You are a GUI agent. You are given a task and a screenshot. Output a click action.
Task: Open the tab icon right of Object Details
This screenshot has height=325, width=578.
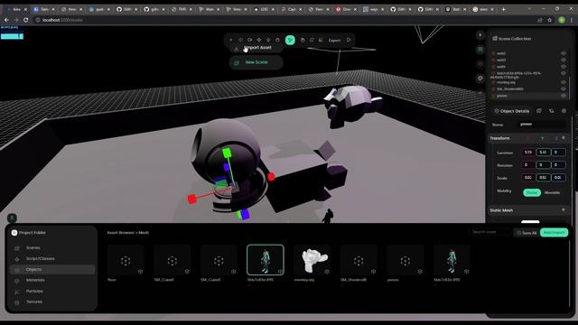(x=539, y=111)
